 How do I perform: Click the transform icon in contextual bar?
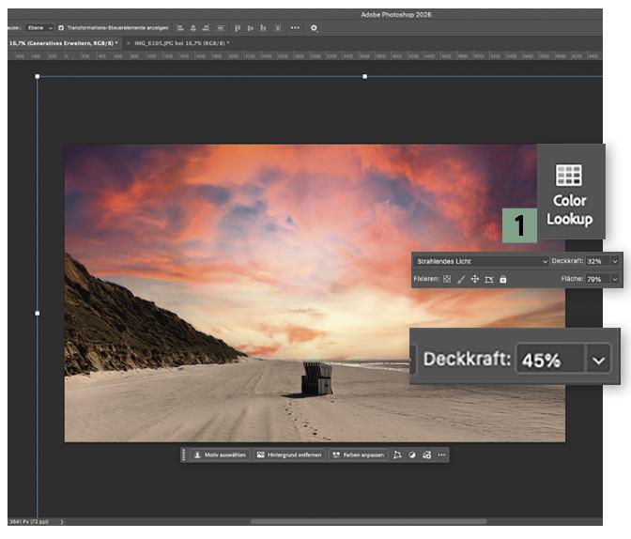pyautogui.click(x=397, y=454)
